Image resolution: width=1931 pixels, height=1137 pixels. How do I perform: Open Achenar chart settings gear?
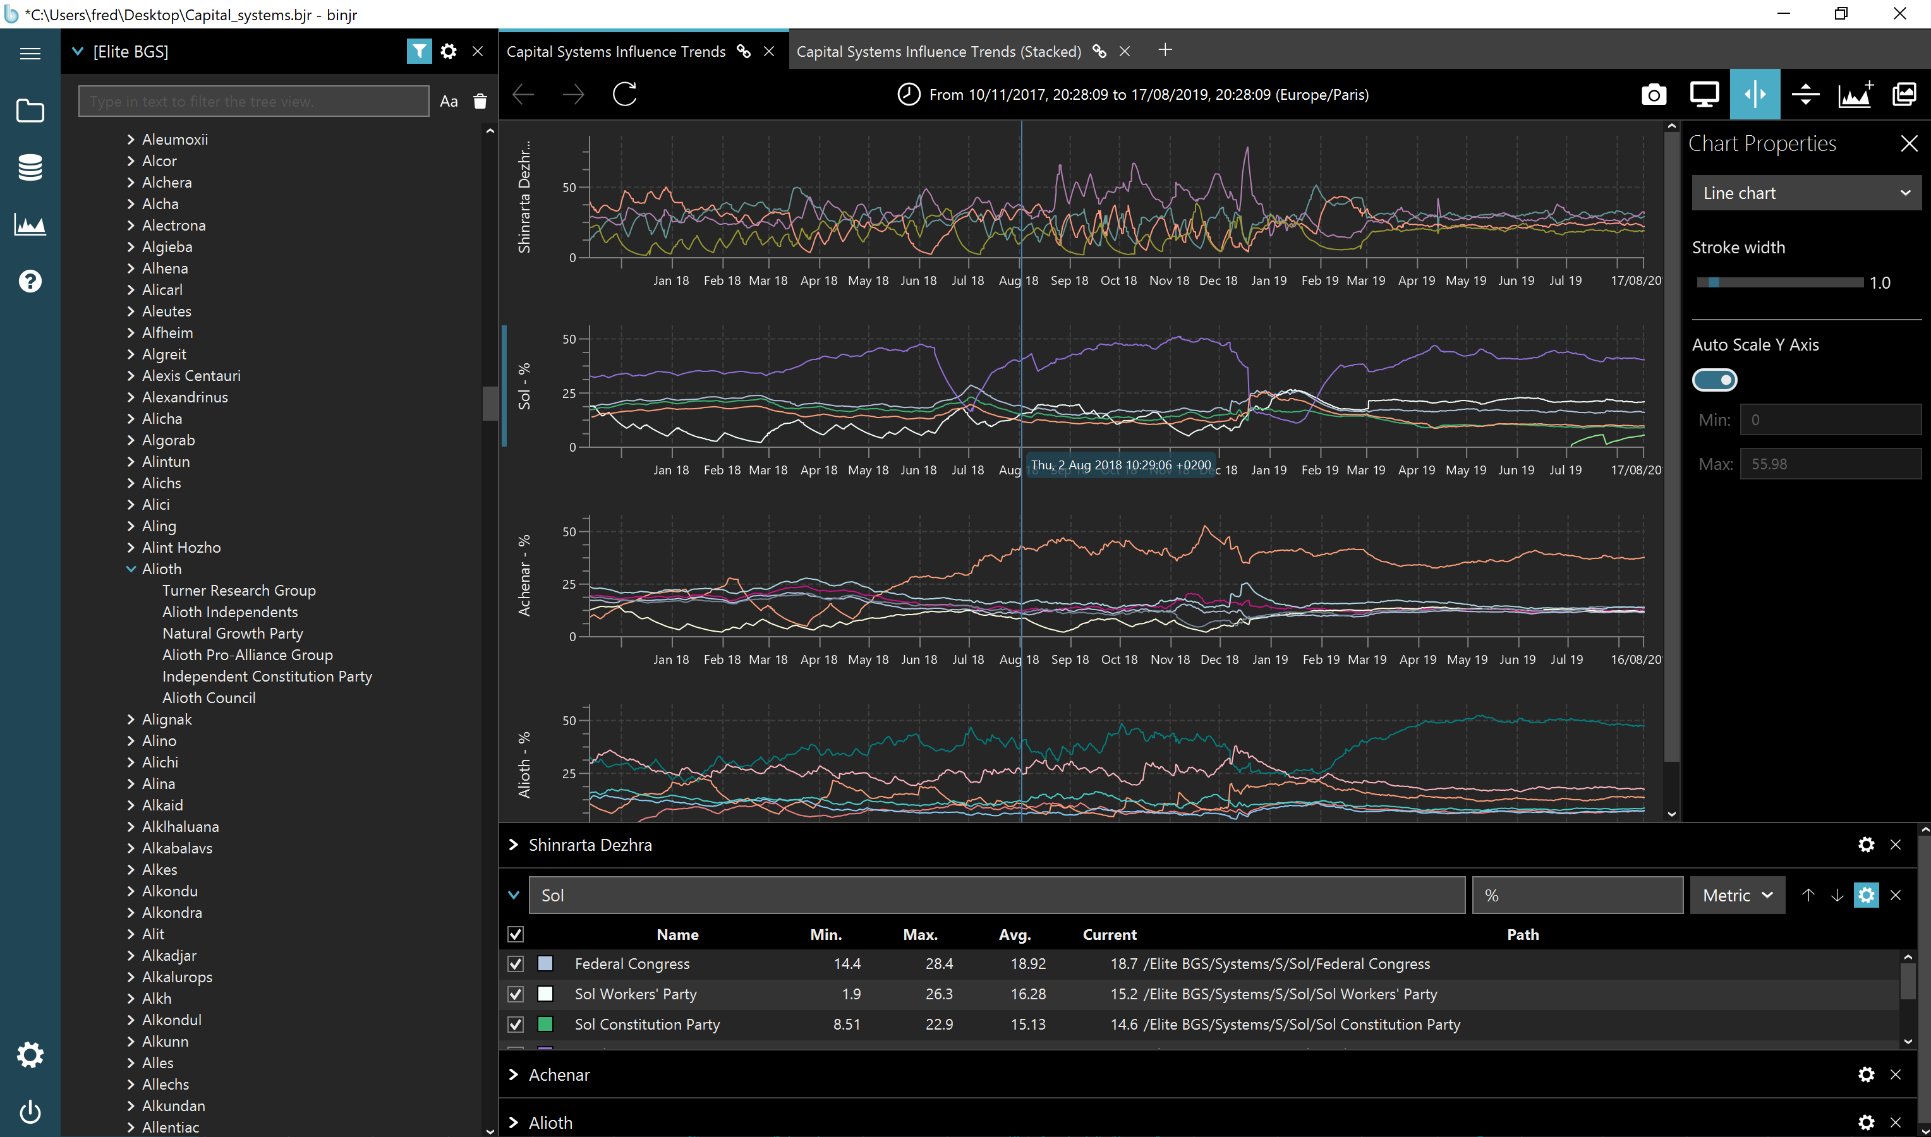click(1867, 1074)
